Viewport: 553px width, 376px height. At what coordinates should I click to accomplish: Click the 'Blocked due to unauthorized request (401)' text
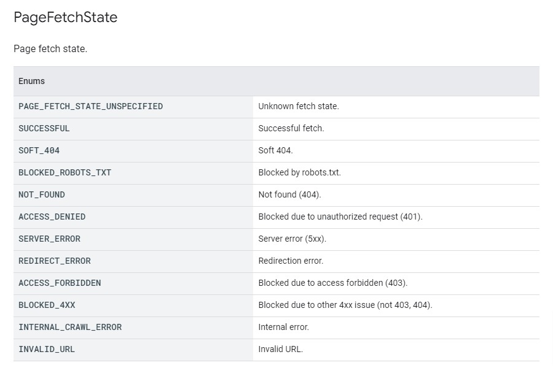point(340,217)
